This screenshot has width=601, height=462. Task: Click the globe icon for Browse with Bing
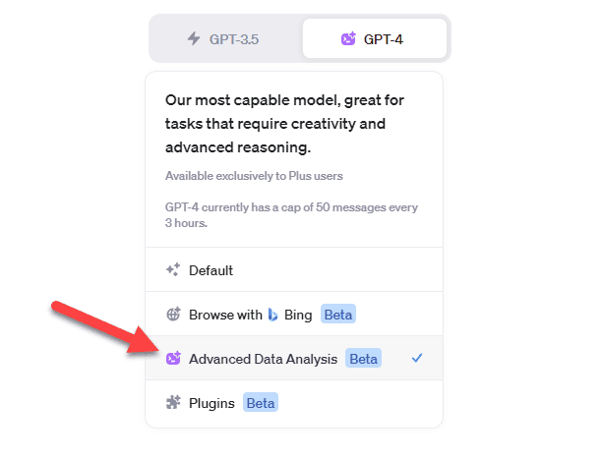click(173, 315)
